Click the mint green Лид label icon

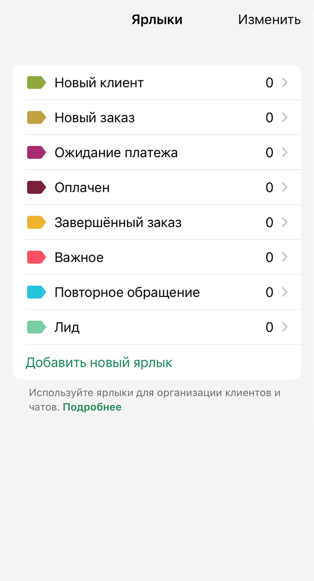pos(36,327)
